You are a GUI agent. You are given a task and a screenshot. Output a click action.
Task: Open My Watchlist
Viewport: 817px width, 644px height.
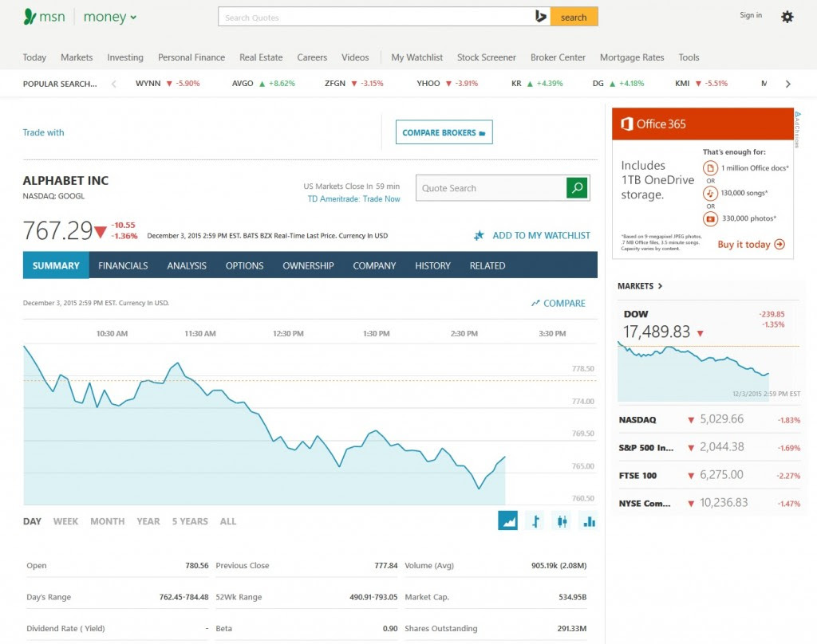[416, 57]
